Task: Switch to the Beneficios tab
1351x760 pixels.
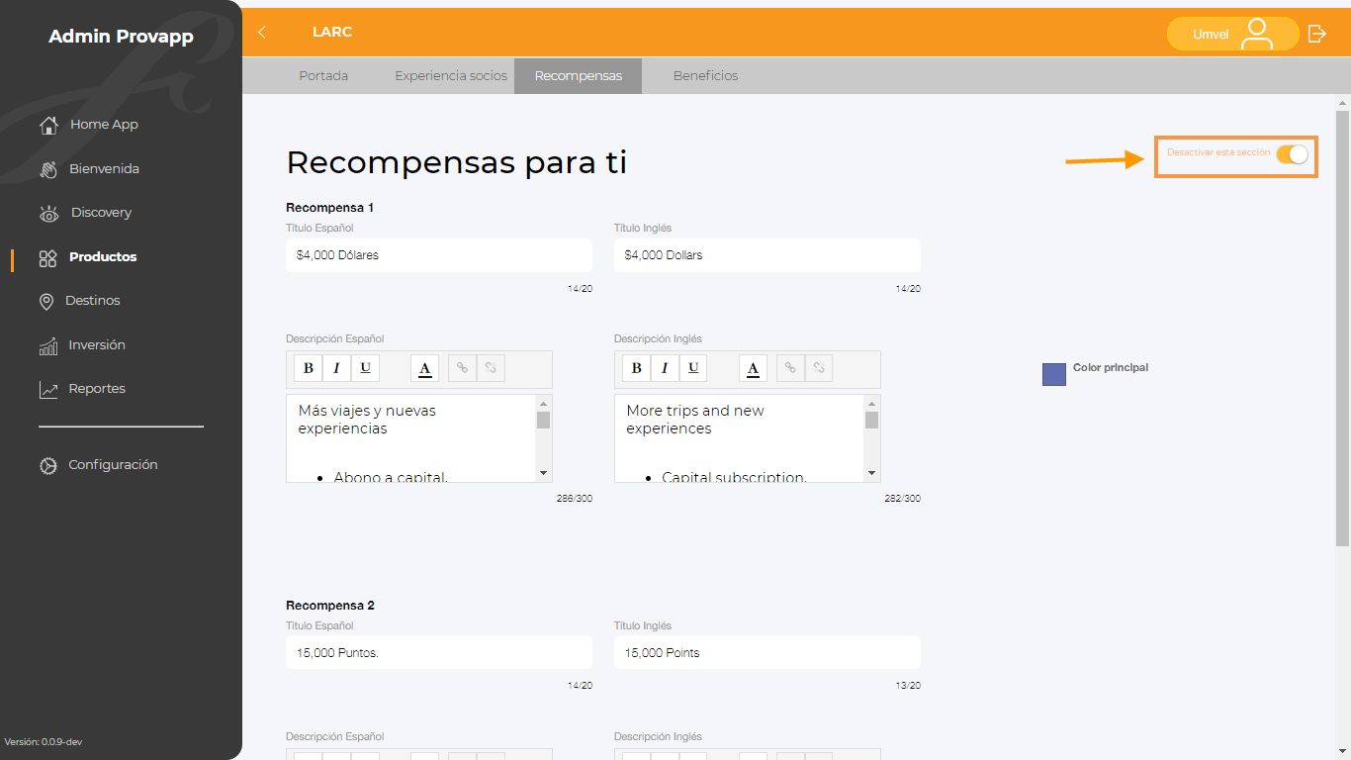Action: coord(705,76)
